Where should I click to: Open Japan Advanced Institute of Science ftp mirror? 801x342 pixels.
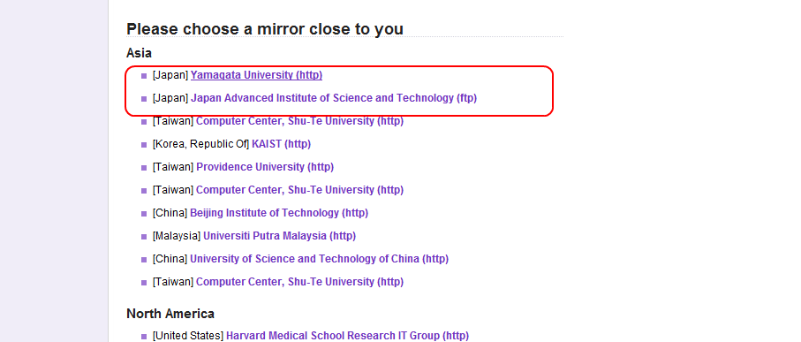pos(334,98)
